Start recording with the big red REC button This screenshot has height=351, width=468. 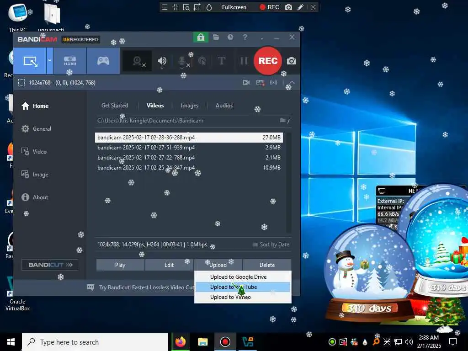[268, 61]
